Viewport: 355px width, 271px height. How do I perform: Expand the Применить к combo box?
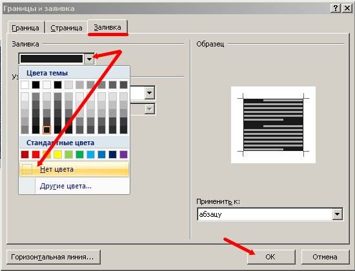pos(337,214)
